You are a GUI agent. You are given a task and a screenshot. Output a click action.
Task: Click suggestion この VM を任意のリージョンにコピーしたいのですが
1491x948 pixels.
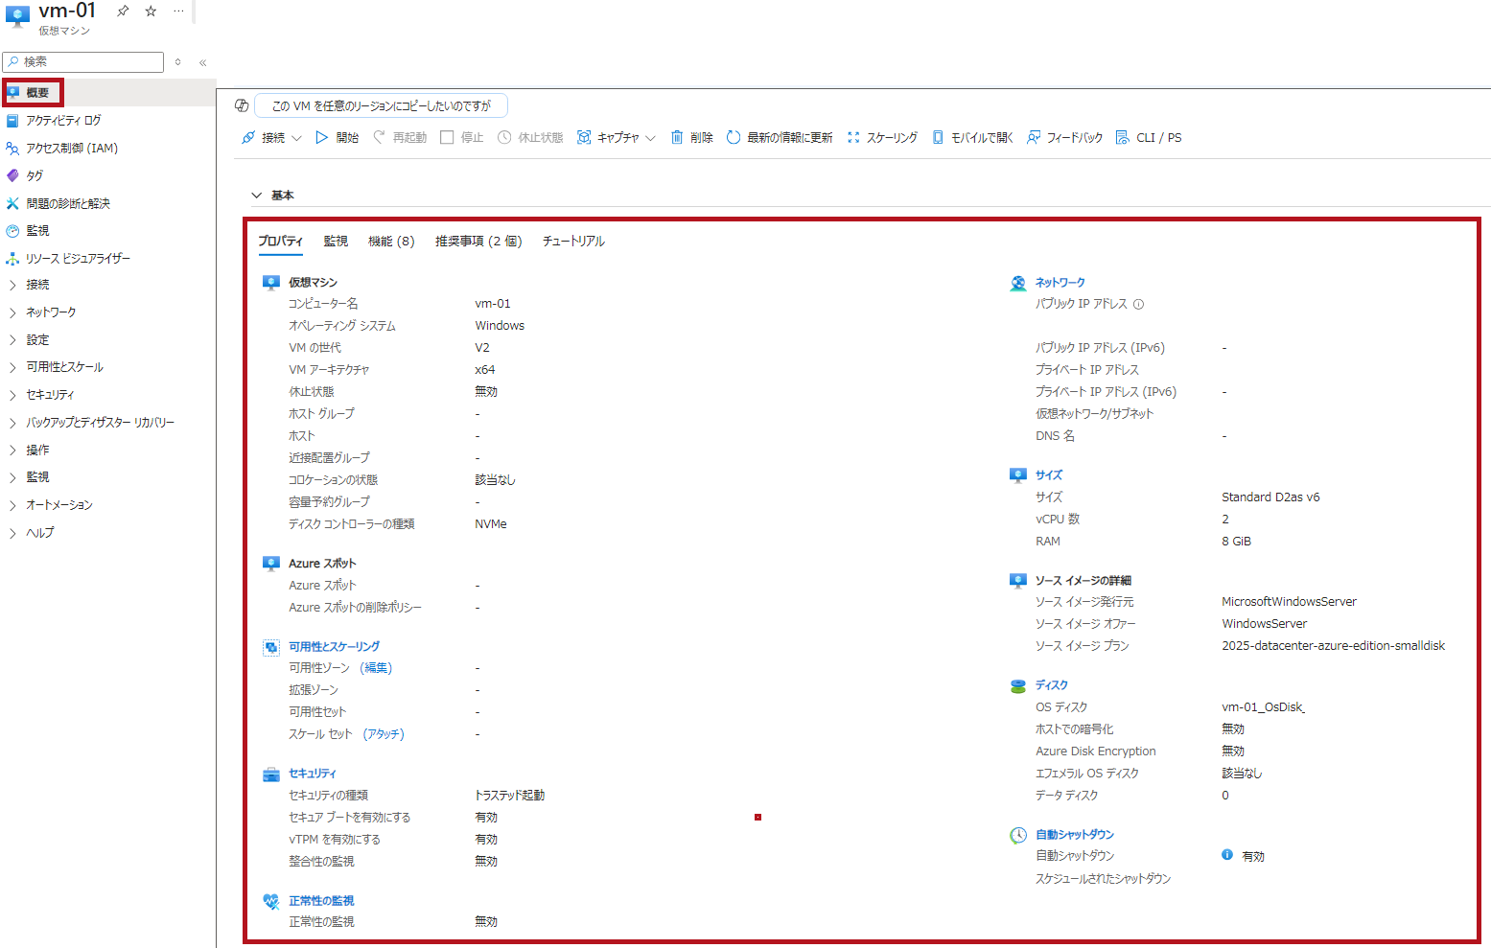coord(381,105)
